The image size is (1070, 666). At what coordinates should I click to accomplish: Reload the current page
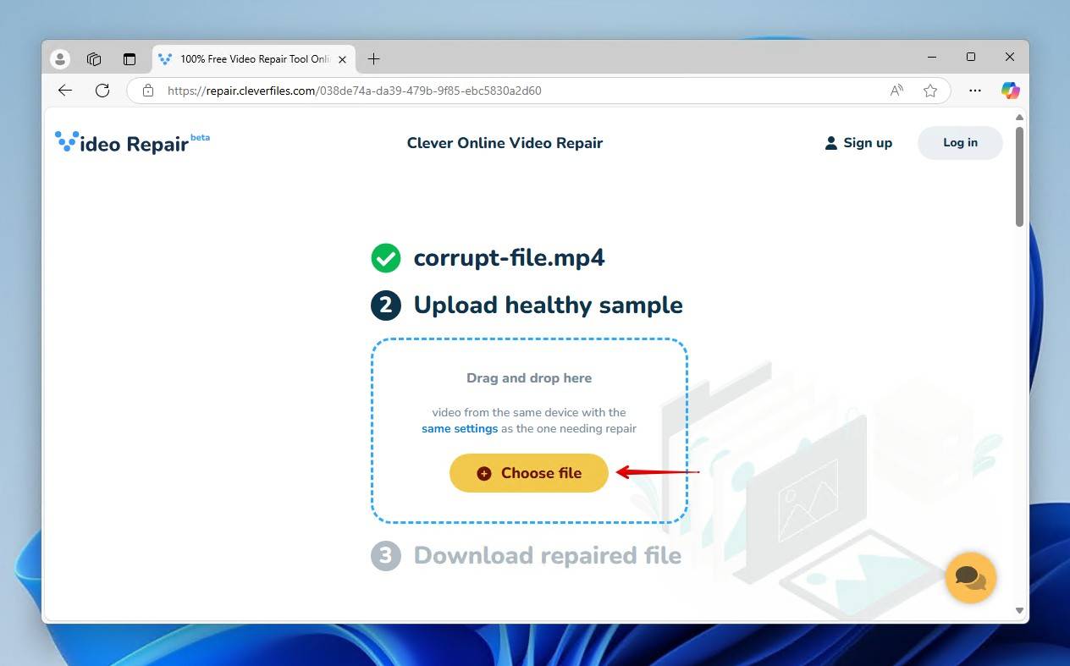tap(102, 91)
